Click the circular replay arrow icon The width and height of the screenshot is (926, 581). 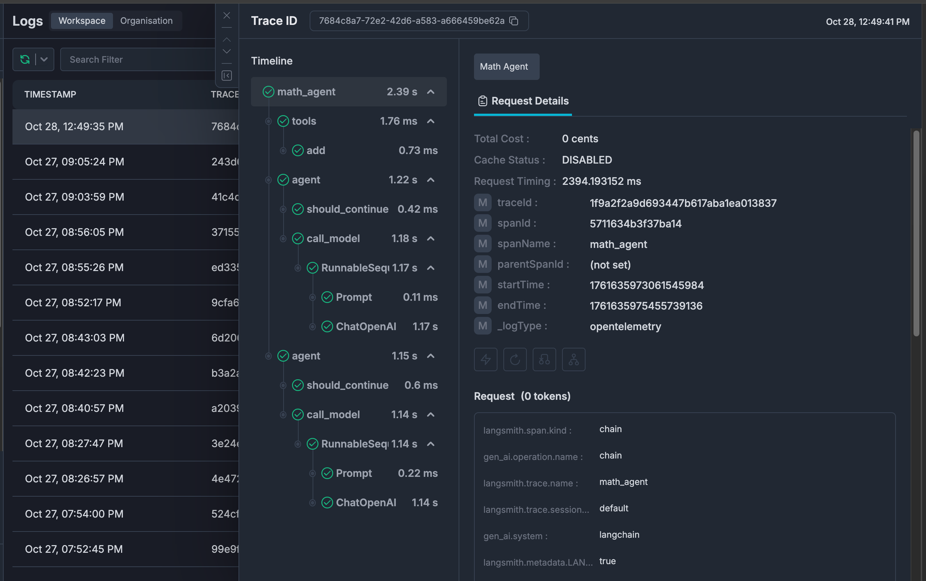[515, 359]
